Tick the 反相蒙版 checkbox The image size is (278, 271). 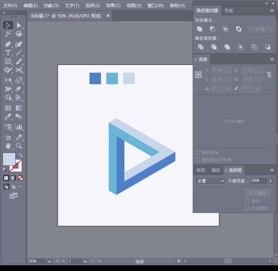pyautogui.click(x=247, y=208)
